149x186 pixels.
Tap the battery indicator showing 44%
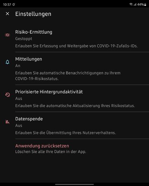click(x=142, y=5)
